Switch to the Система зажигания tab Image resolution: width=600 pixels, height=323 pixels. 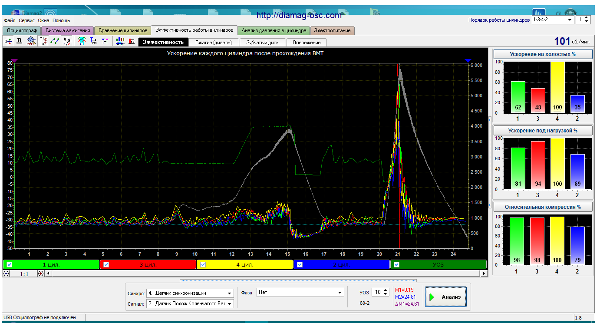(x=68, y=30)
